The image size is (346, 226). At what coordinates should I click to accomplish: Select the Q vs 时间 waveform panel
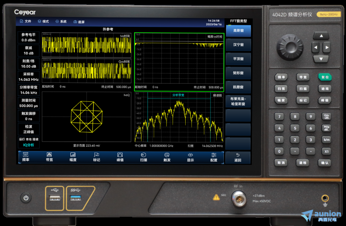[87, 71]
